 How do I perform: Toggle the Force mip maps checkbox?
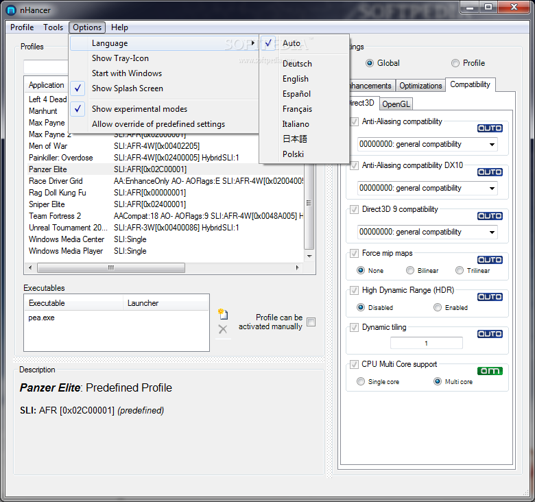[x=354, y=253]
